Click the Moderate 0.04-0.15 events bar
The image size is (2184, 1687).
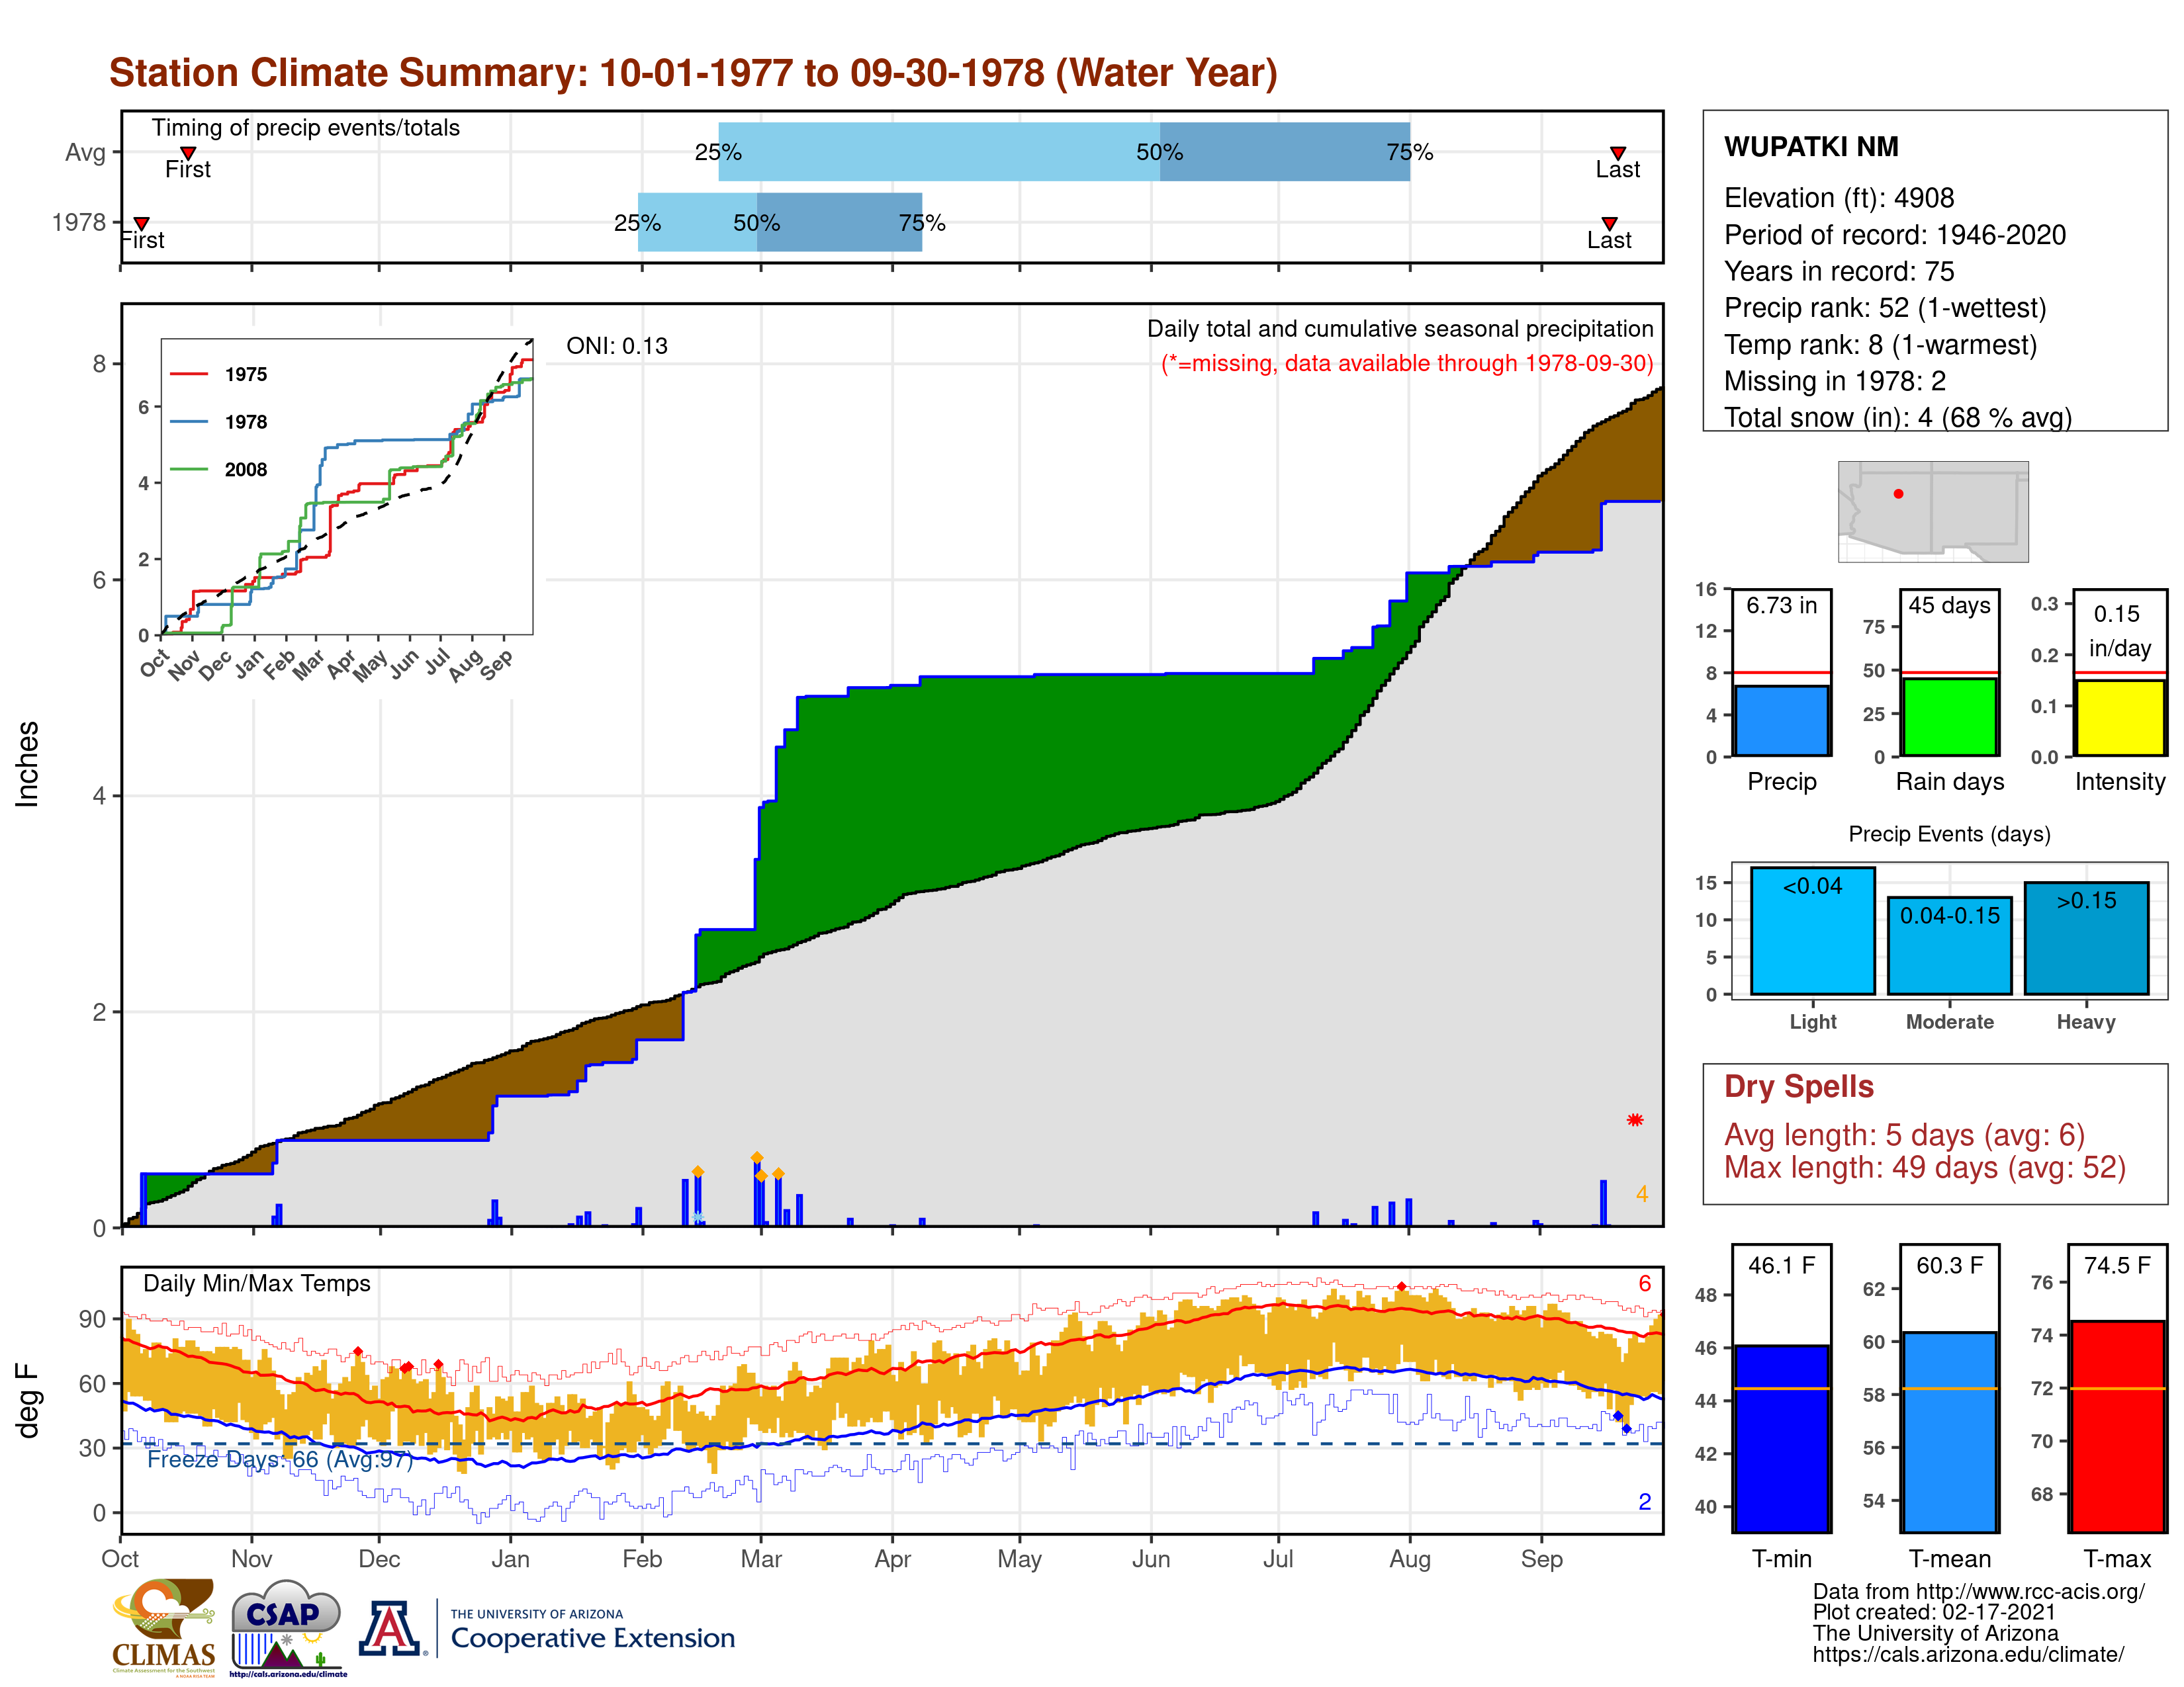point(1950,945)
